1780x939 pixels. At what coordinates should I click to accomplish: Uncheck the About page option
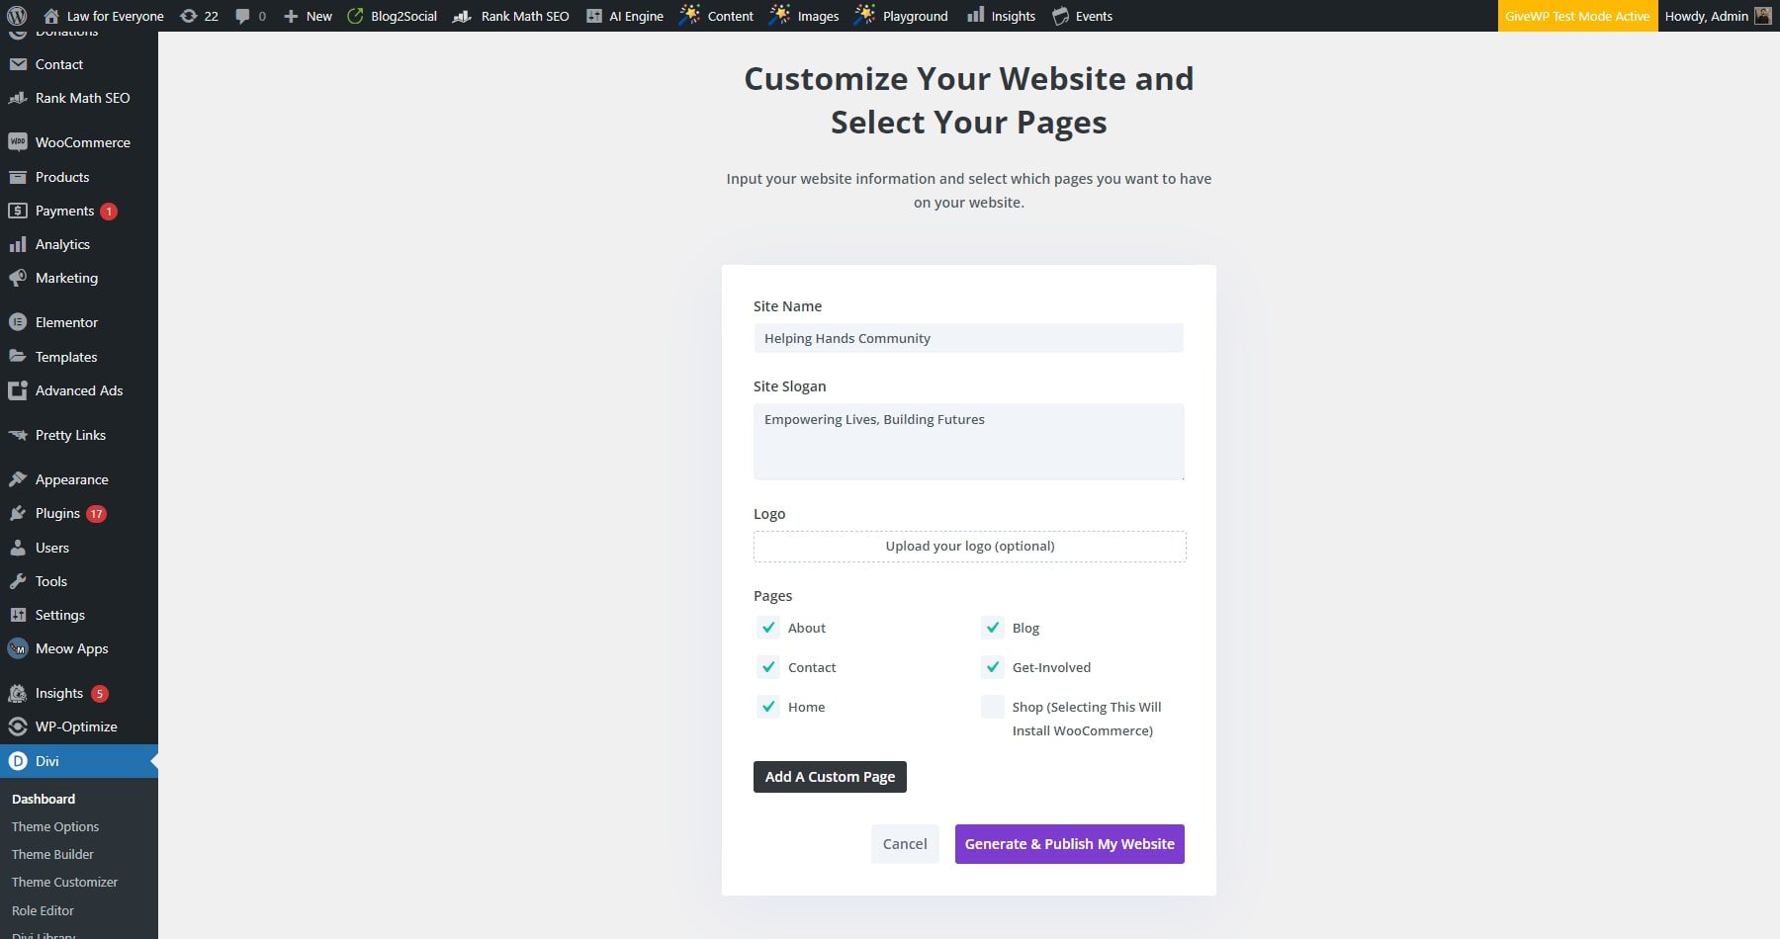click(768, 628)
